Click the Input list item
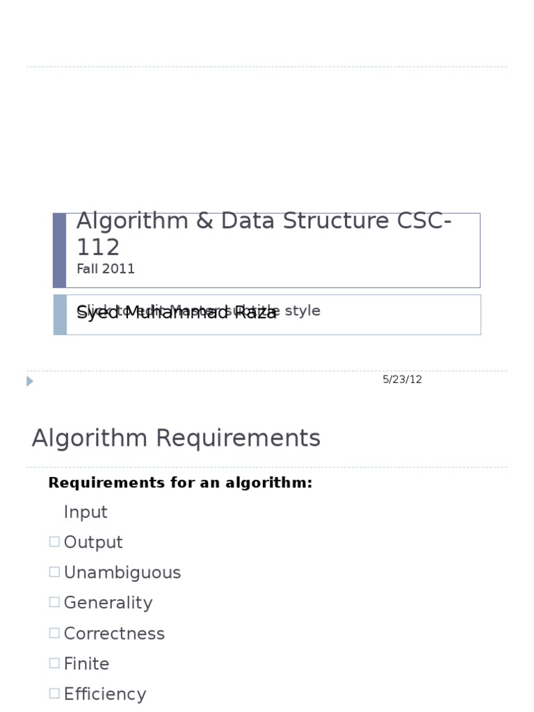534x712 pixels. click(x=86, y=512)
